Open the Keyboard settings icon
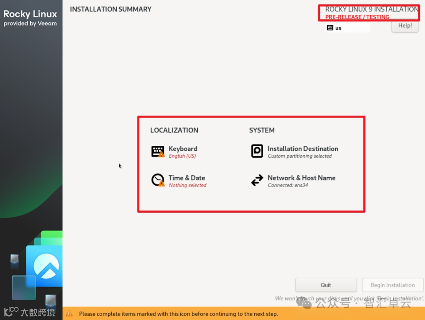This screenshot has width=425, height=320. pos(158,152)
